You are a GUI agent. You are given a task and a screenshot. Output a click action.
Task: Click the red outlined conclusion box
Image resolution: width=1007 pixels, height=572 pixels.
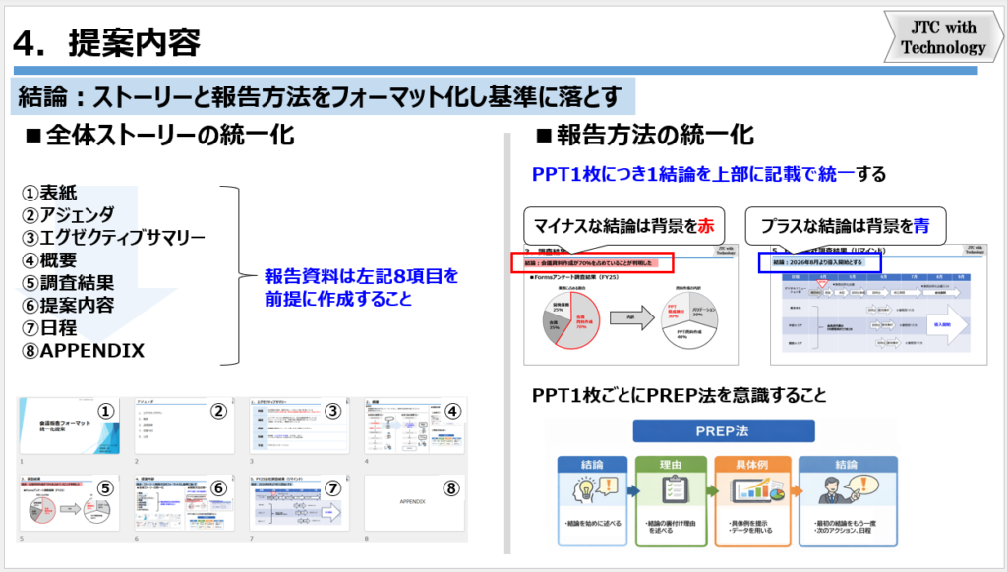click(591, 263)
